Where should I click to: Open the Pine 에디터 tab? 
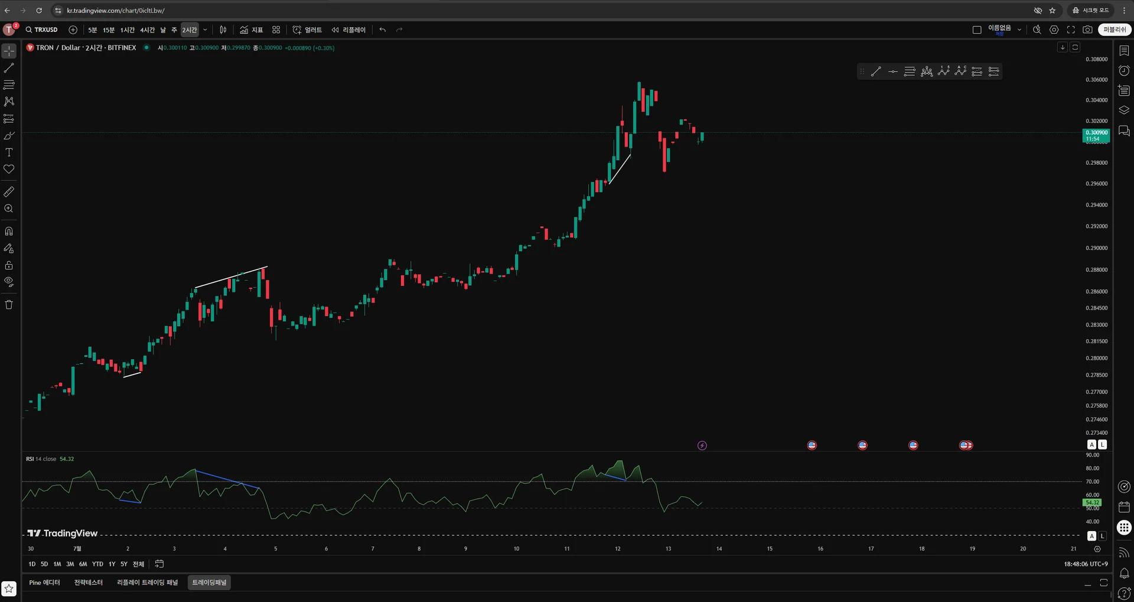[44, 583]
